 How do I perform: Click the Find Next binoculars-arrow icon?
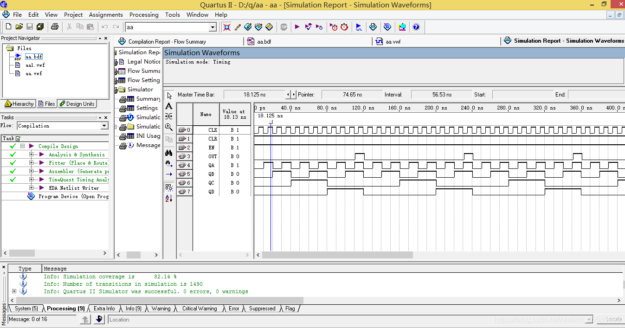coord(169,163)
